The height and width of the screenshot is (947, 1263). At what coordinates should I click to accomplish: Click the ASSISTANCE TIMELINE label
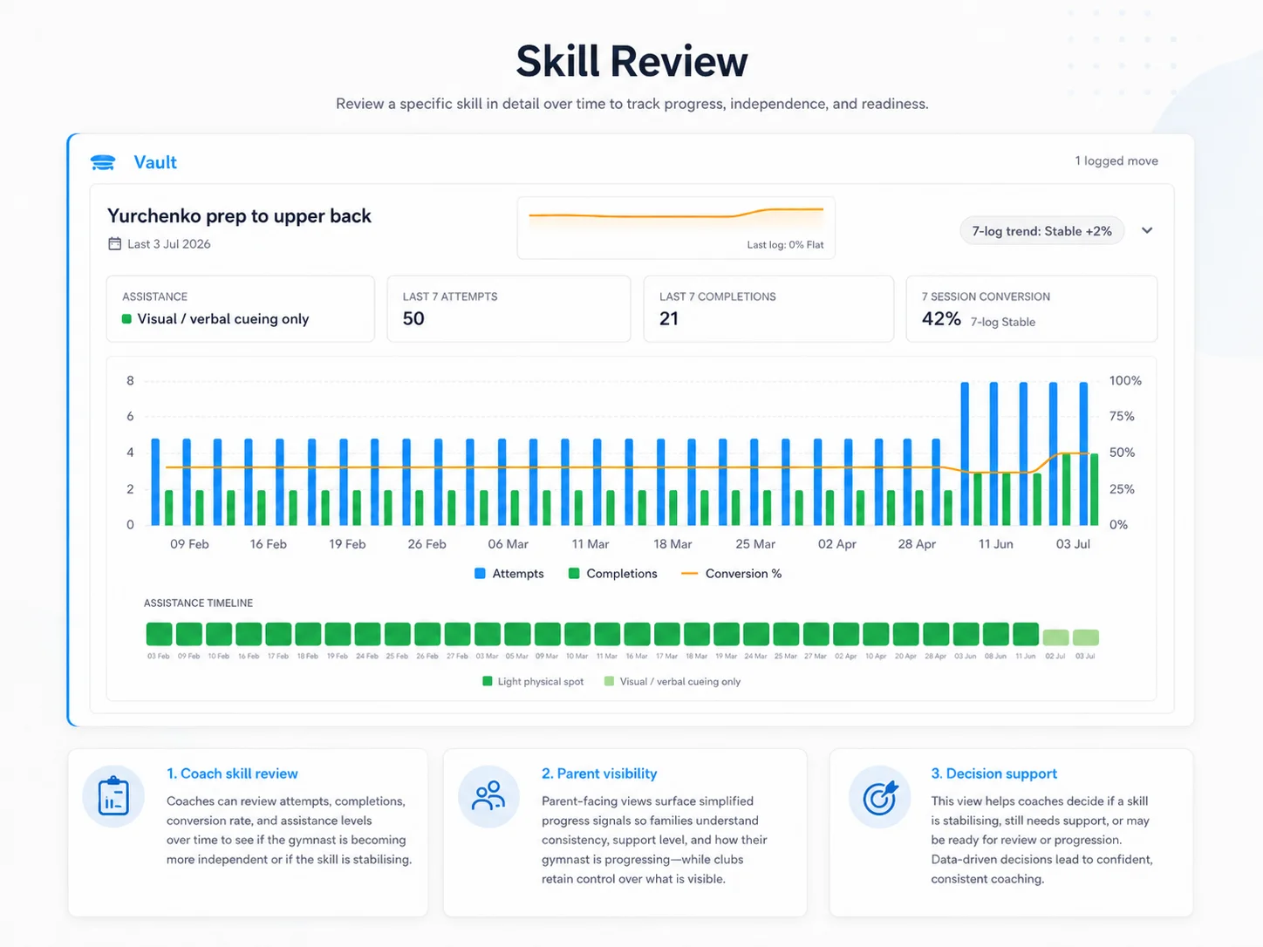click(x=198, y=603)
